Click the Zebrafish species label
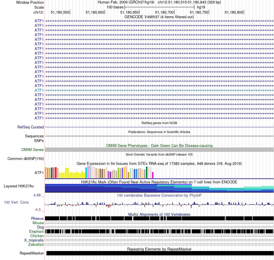274x260 pixels. tap(36, 244)
